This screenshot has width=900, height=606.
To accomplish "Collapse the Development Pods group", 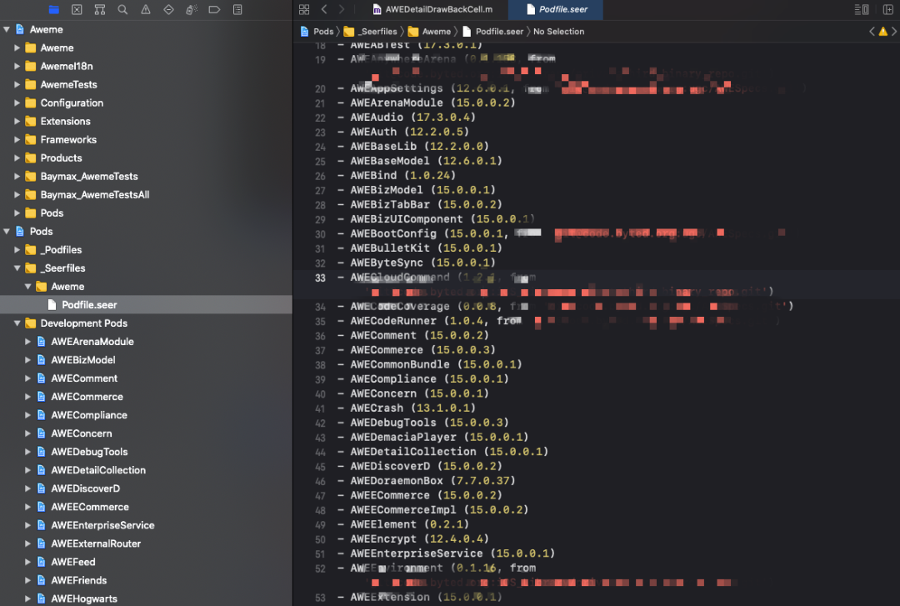I will 17,323.
